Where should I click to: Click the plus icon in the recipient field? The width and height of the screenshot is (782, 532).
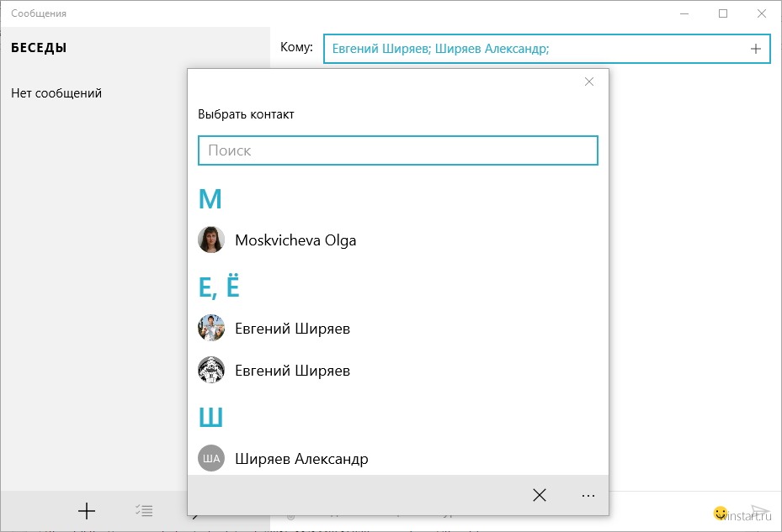click(755, 49)
